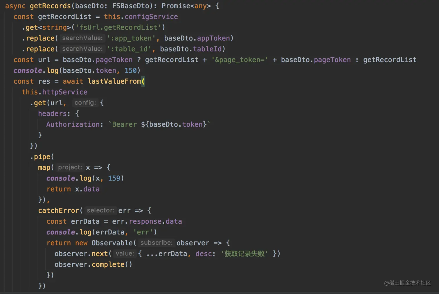Click the config: inlay hint

85,103
